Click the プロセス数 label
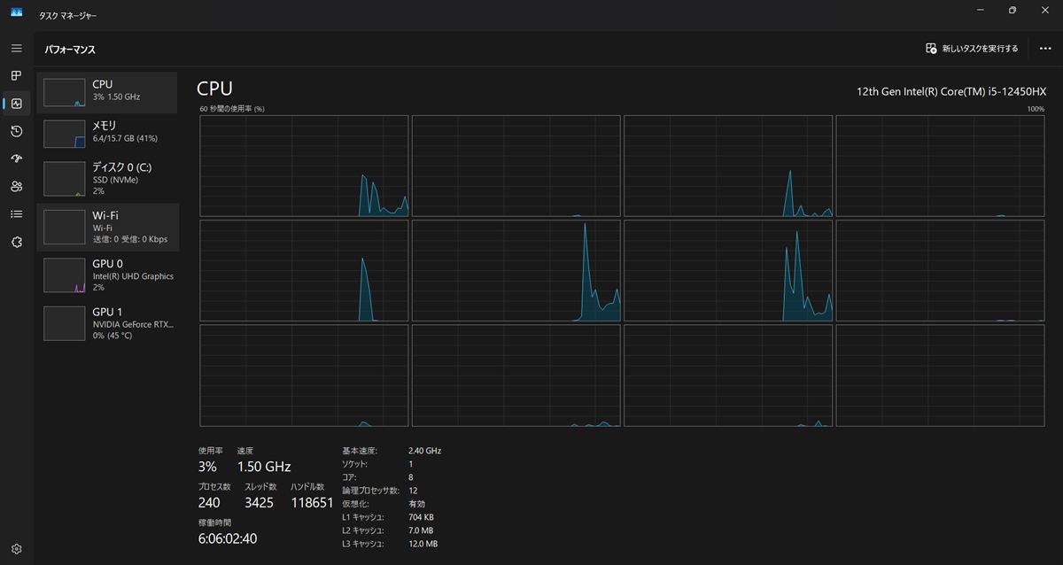Viewport: 1063px width, 565px height. [214, 487]
